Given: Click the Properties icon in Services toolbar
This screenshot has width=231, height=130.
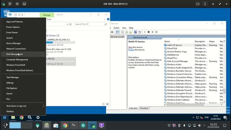Looking at the screenshot, I should [x=122, y=32].
